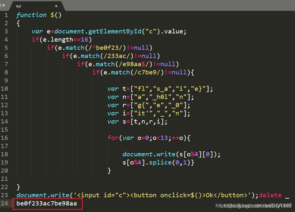
Task: Click line number 1 in gutter
Action: (x=6, y=15)
